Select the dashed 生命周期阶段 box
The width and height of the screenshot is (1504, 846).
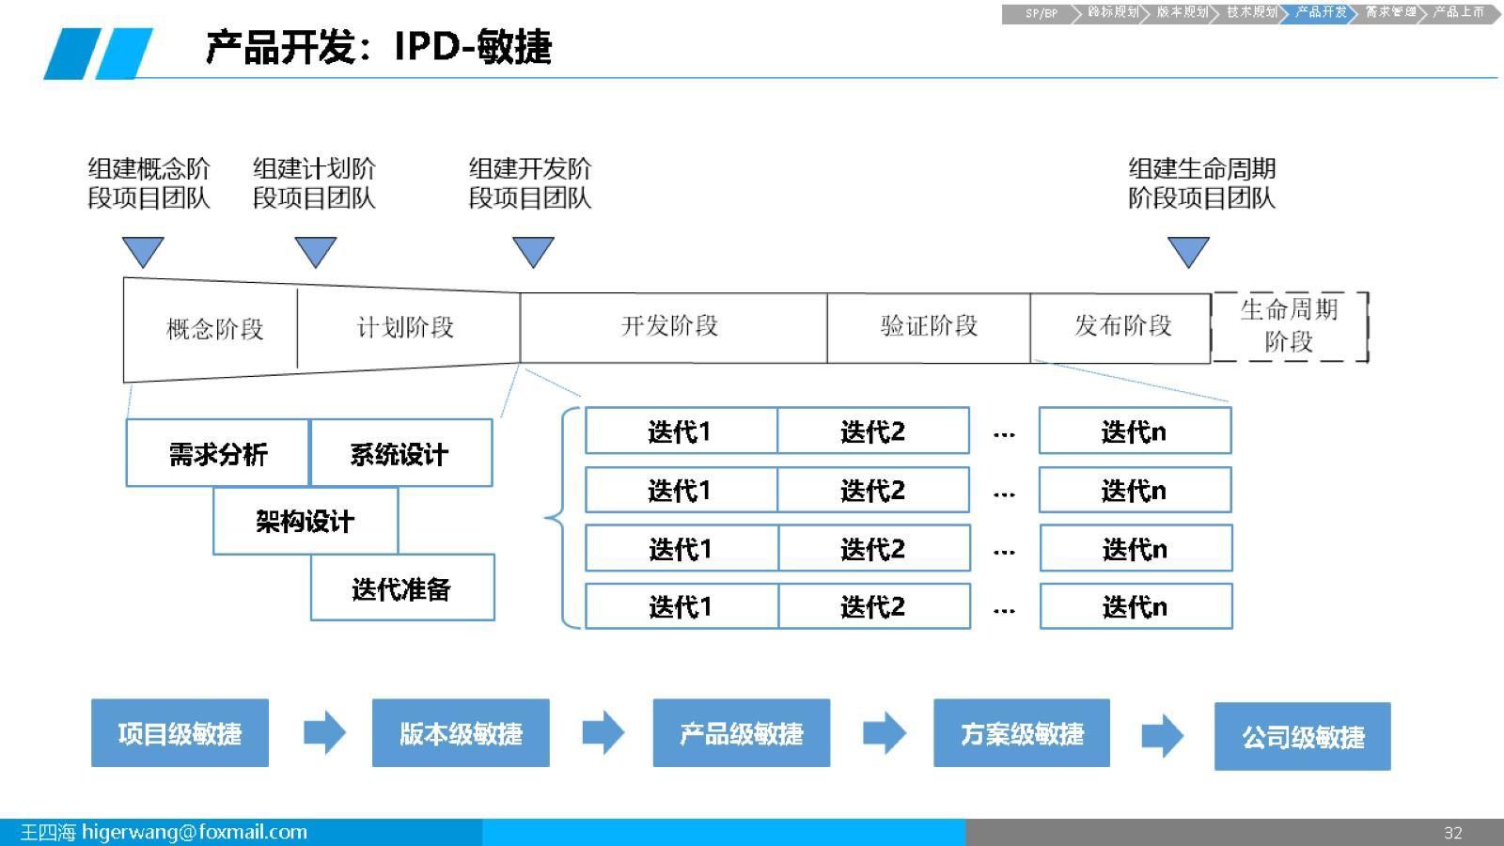tap(1290, 327)
